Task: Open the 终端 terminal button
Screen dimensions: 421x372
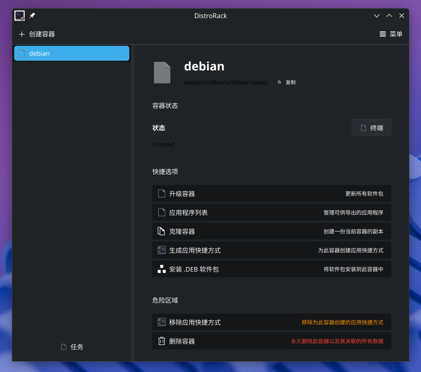Action: tap(371, 128)
